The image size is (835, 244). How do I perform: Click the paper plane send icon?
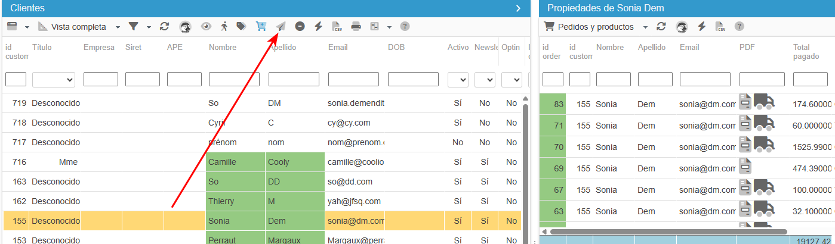pyautogui.click(x=281, y=27)
